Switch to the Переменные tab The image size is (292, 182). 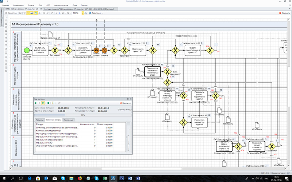point(69,119)
